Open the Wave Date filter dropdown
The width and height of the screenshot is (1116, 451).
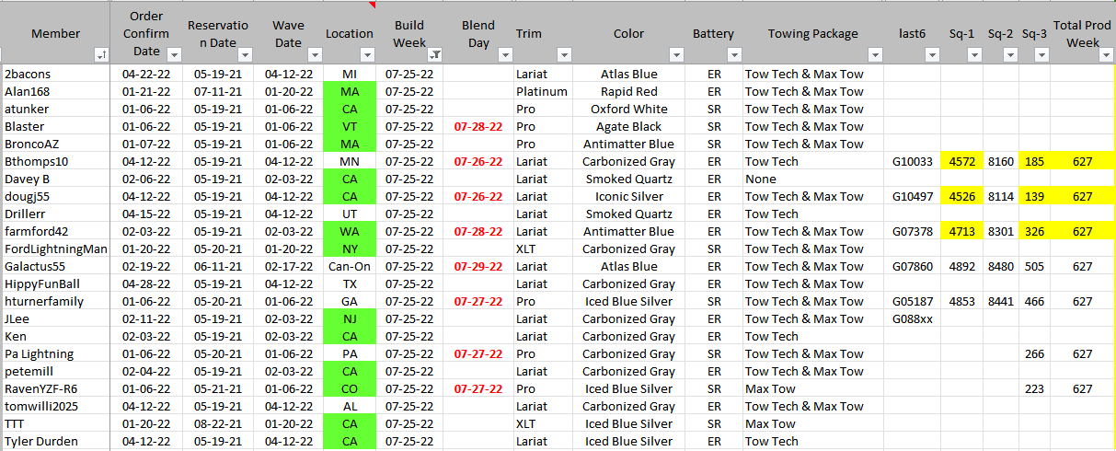coord(314,55)
